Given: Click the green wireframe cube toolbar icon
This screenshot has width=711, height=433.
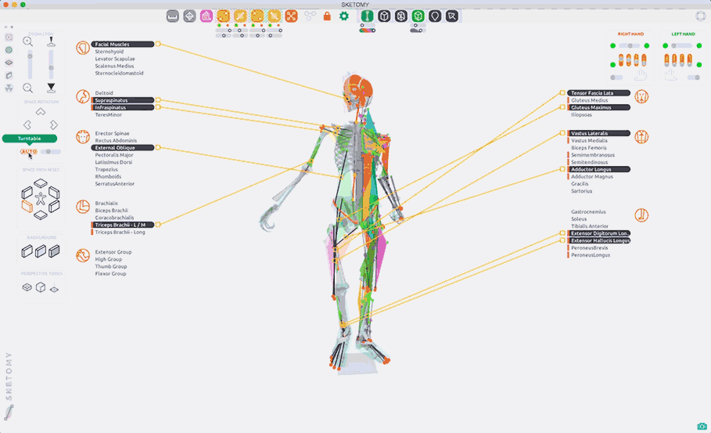Looking at the screenshot, I should pos(418,16).
